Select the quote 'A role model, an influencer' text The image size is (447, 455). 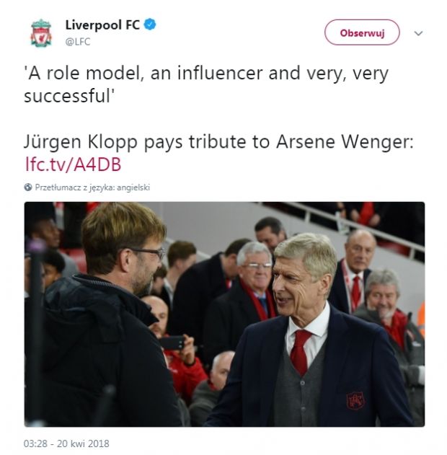click(x=143, y=73)
